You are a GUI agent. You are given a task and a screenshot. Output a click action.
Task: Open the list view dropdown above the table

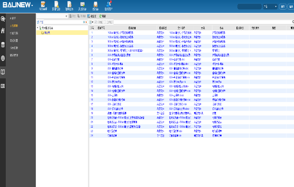(92, 22)
